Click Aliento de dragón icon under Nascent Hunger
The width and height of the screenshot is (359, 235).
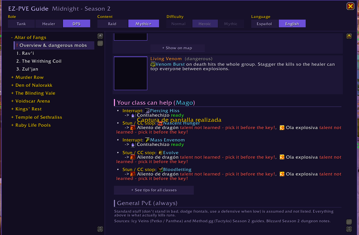[133, 128]
